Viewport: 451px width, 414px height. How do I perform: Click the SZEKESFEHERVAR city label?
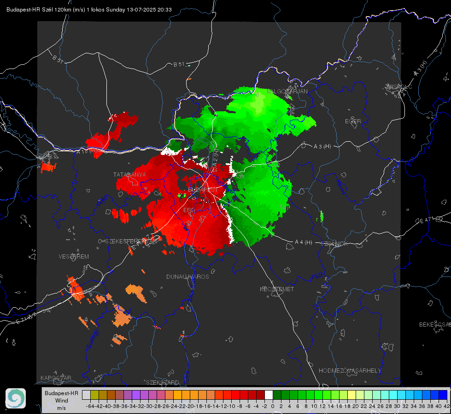coord(131,241)
